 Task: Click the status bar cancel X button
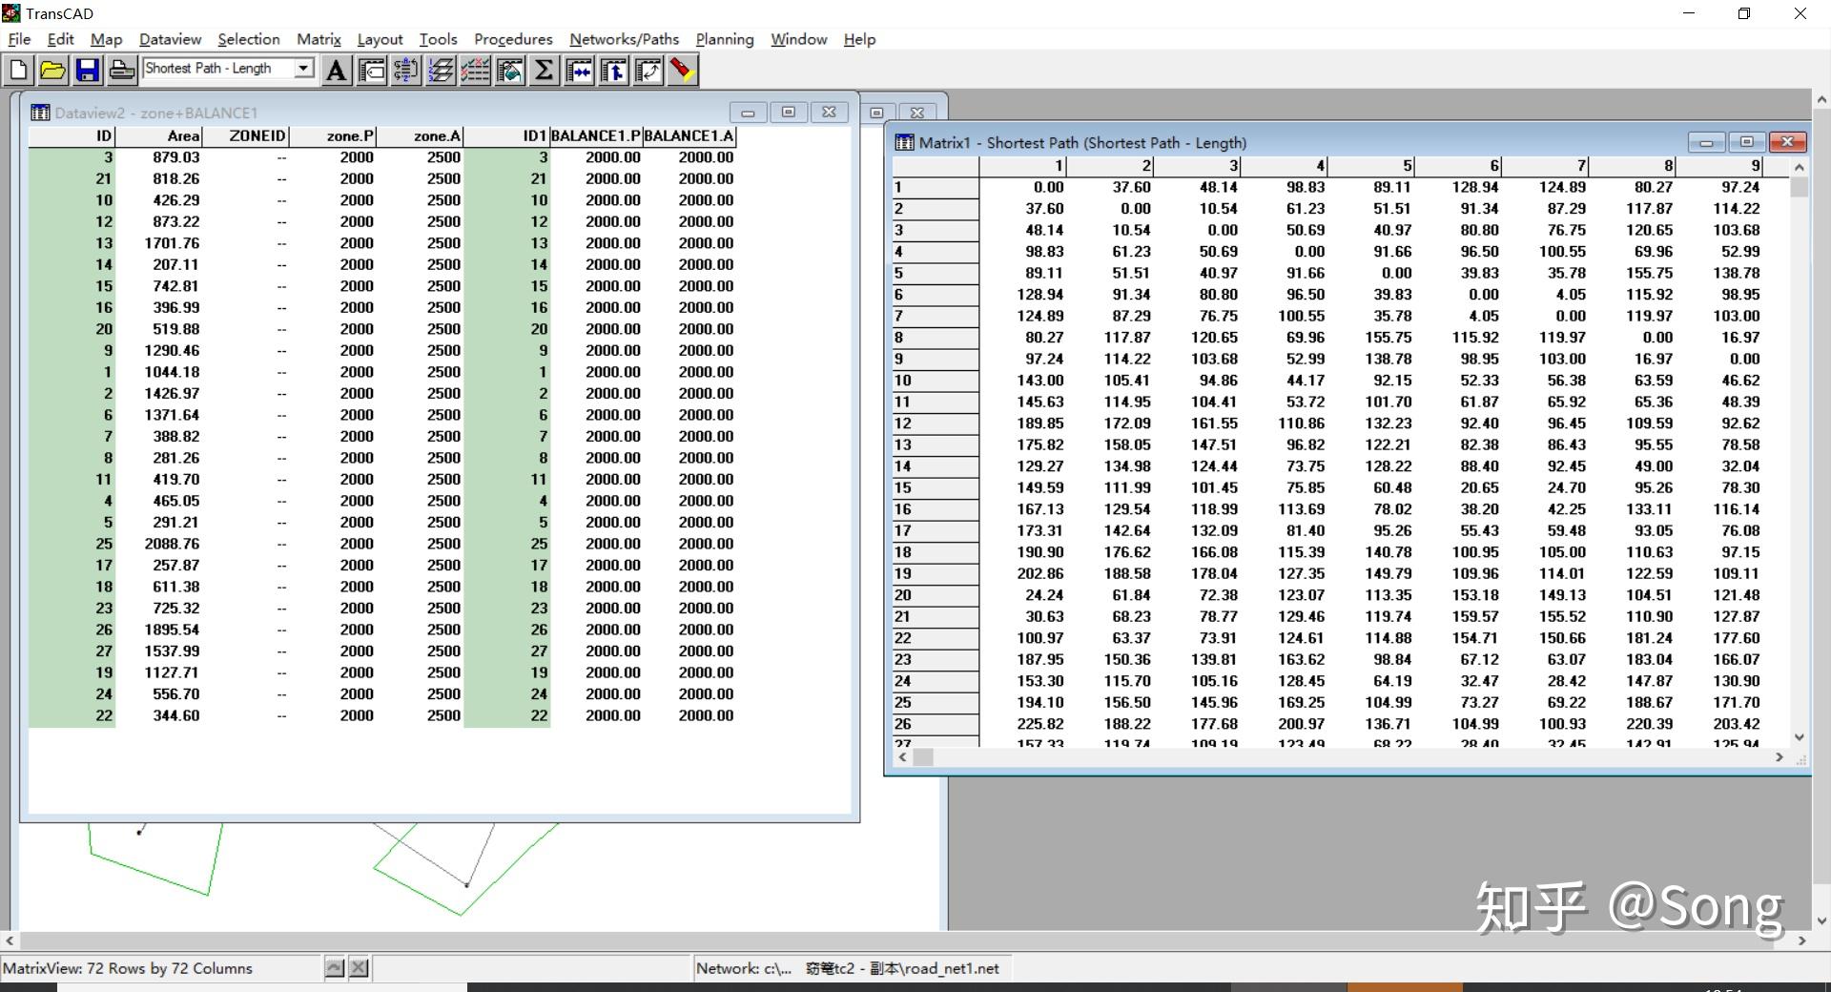point(359,968)
